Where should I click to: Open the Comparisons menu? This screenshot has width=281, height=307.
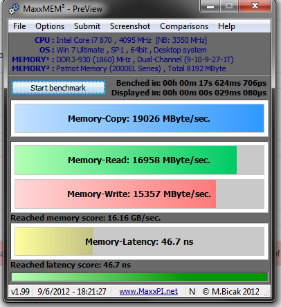coord(184,26)
